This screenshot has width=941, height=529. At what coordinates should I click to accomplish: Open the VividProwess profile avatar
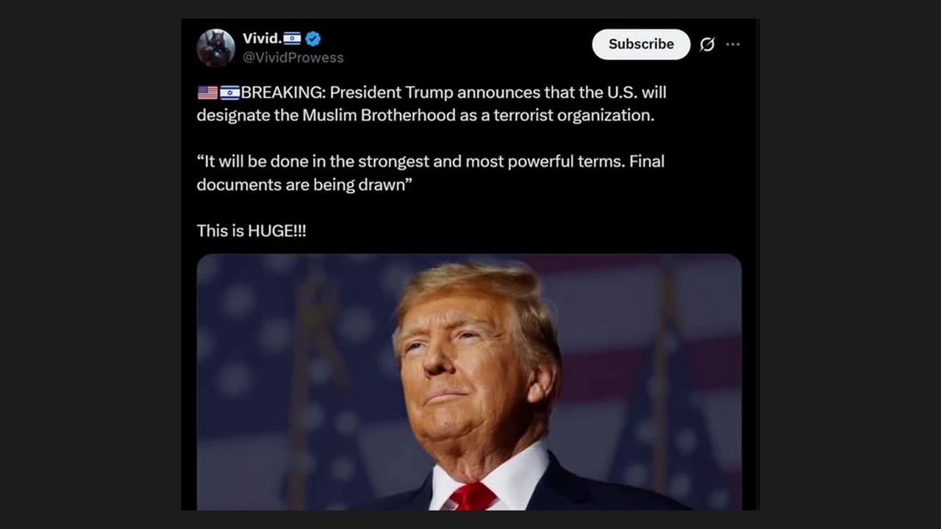tap(215, 48)
